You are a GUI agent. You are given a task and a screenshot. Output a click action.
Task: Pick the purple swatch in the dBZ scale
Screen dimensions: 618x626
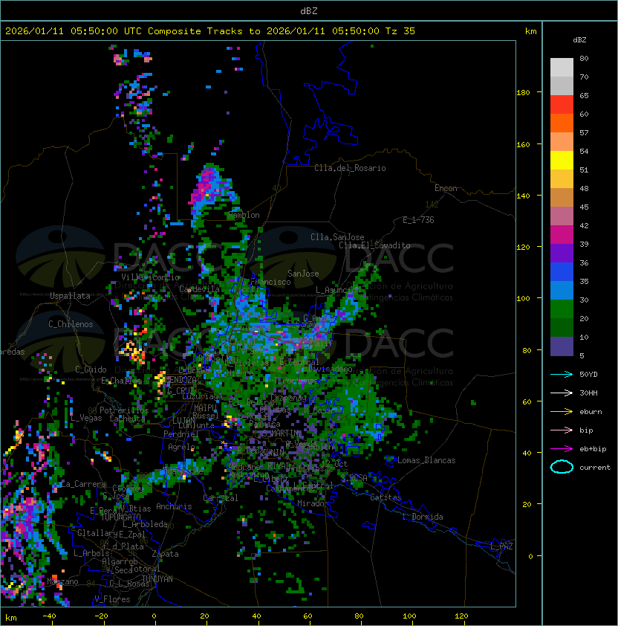[x=562, y=253]
